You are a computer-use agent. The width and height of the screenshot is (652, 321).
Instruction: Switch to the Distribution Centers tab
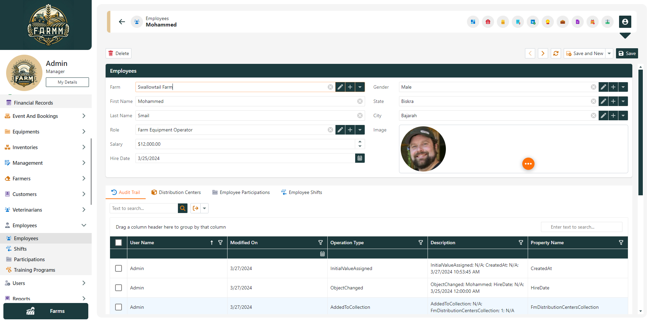176,192
